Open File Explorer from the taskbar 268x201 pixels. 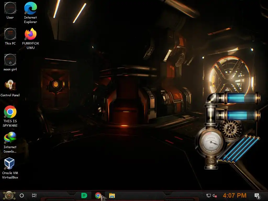pos(112,196)
